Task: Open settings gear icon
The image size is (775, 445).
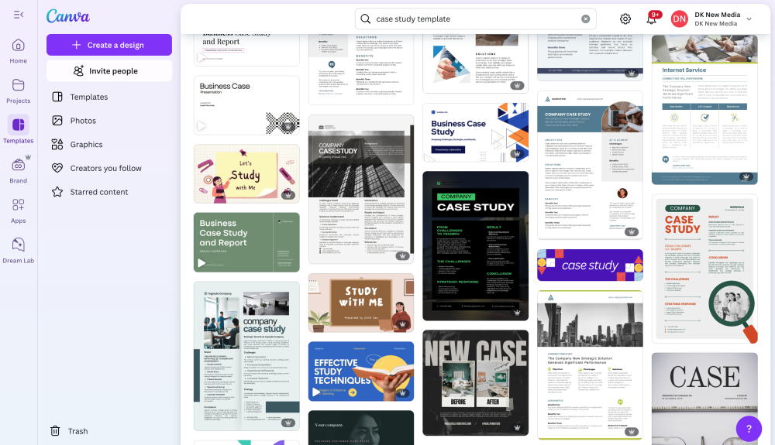Action: [x=625, y=19]
